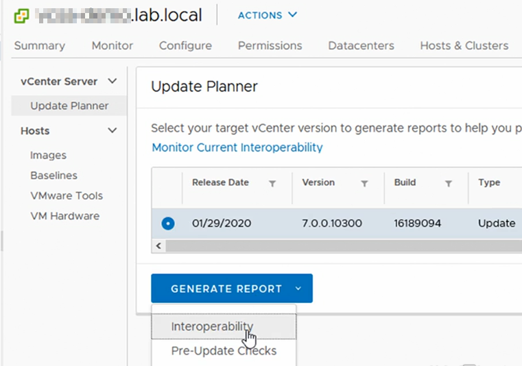Choose Interoperability from the report menu
522x366 pixels.
[x=224, y=326]
